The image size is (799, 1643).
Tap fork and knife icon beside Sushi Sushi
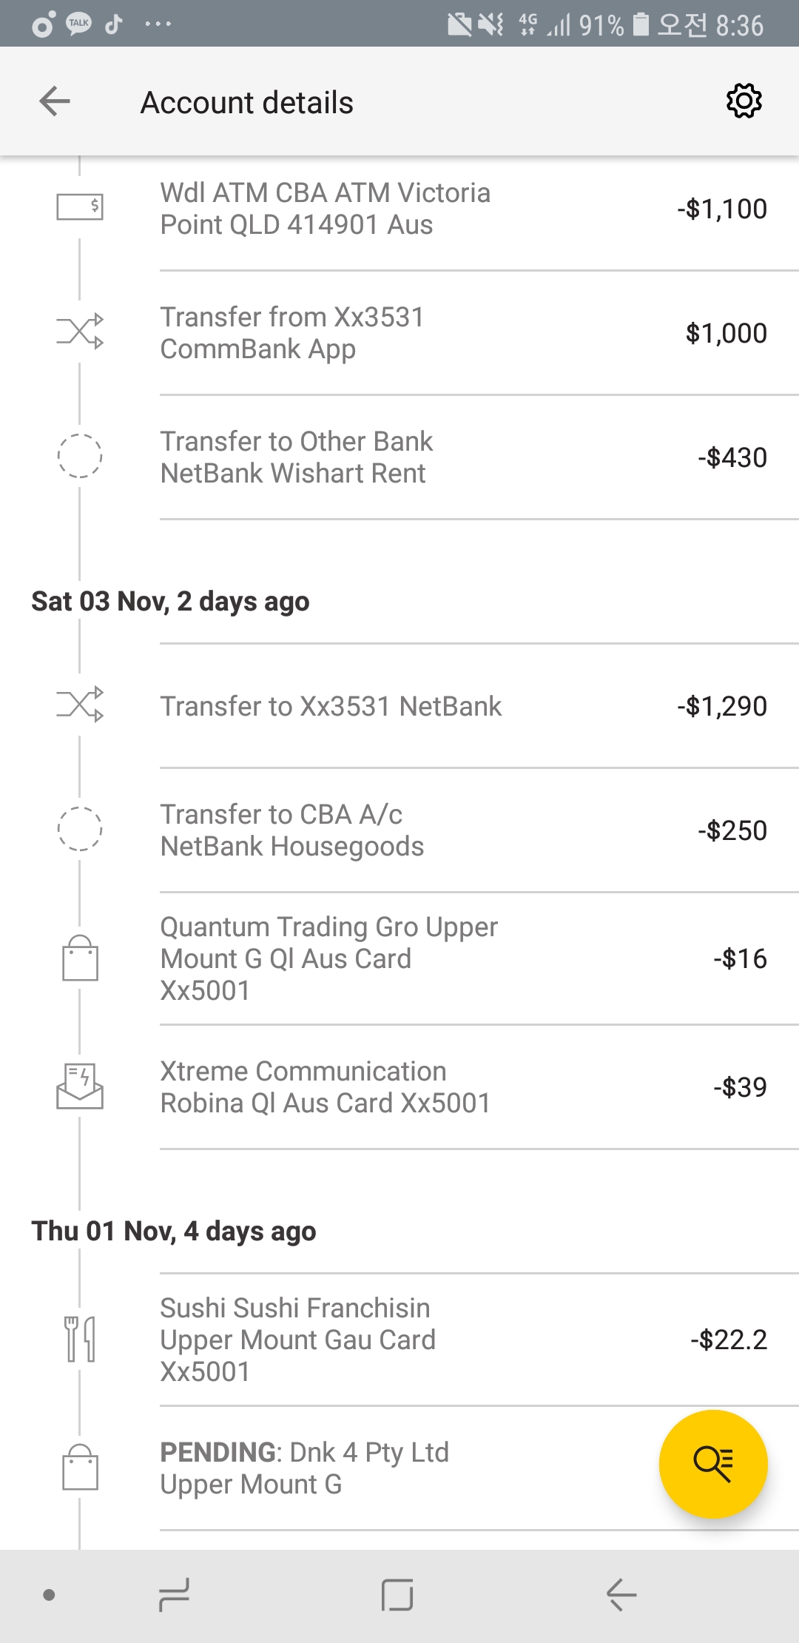point(80,1339)
